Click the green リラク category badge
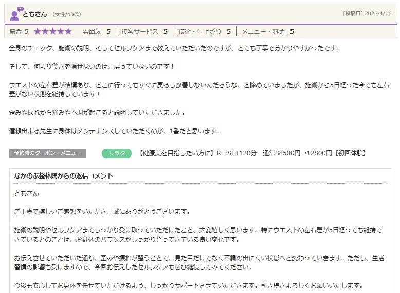The height and width of the screenshot is (293, 400). pyautogui.click(x=117, y=153)
